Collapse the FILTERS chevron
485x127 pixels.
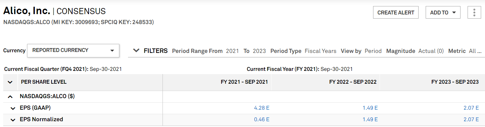coord(136,51)
